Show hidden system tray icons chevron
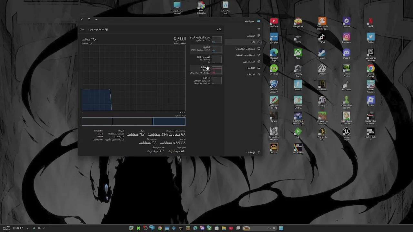This screenshot has height=232, width=413. point(44,228)
